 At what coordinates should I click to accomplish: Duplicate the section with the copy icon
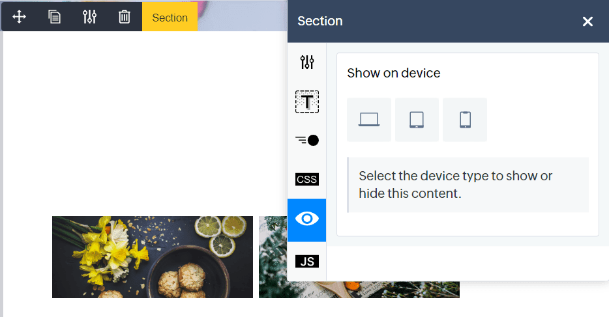click(54, 17)
